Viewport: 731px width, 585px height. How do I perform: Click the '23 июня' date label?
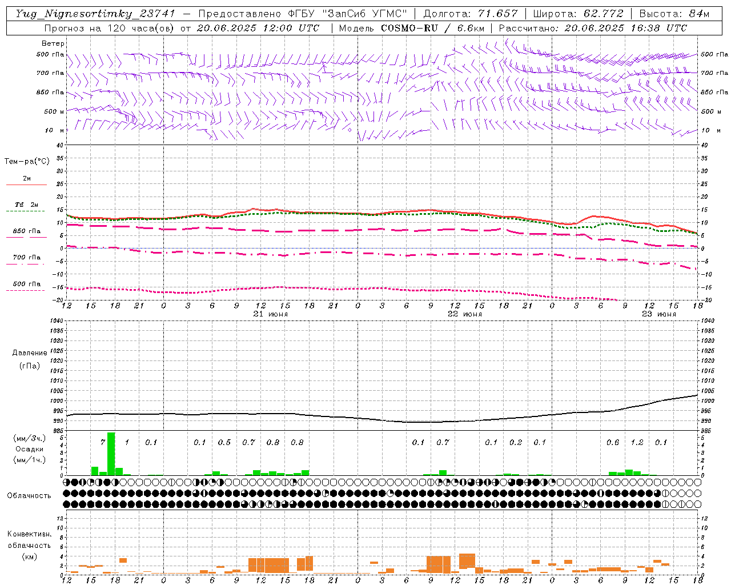tap(658, 314)
